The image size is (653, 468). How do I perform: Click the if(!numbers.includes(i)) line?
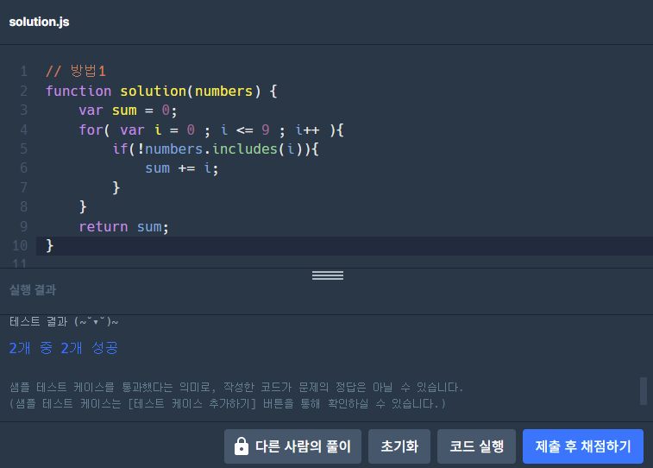[216, 149]
